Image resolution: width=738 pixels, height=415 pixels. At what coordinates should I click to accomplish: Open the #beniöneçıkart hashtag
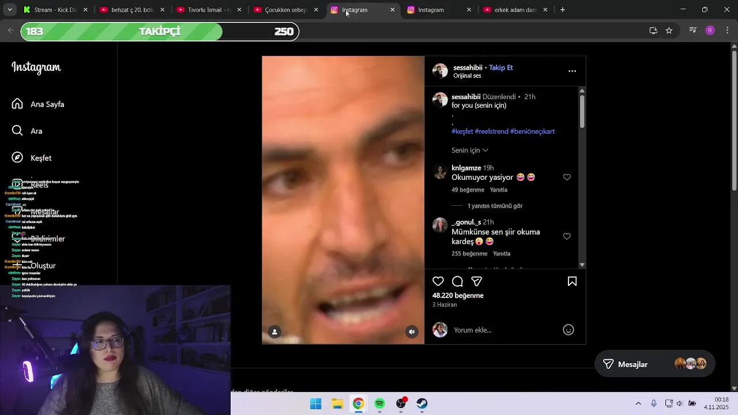[x=532, y=131]
